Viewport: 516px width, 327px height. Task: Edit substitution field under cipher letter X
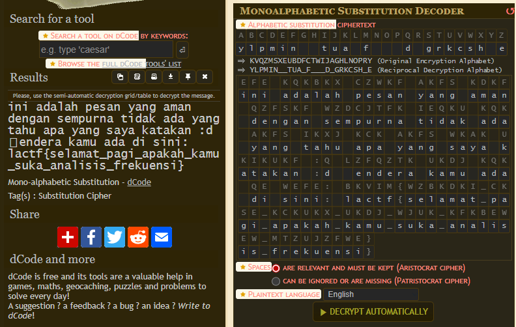tap(480, 49)
